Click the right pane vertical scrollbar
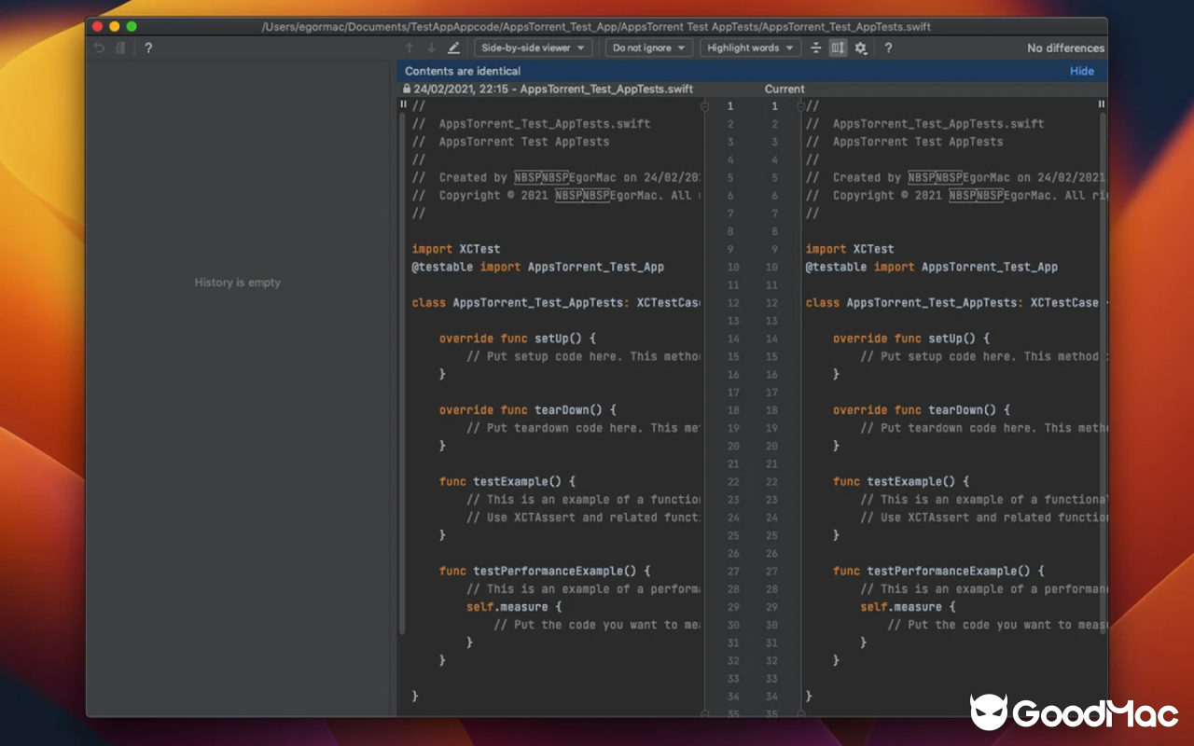The height and width of the screenshot is (746, 1194). pyautogui.click(x=1101, y=280)
